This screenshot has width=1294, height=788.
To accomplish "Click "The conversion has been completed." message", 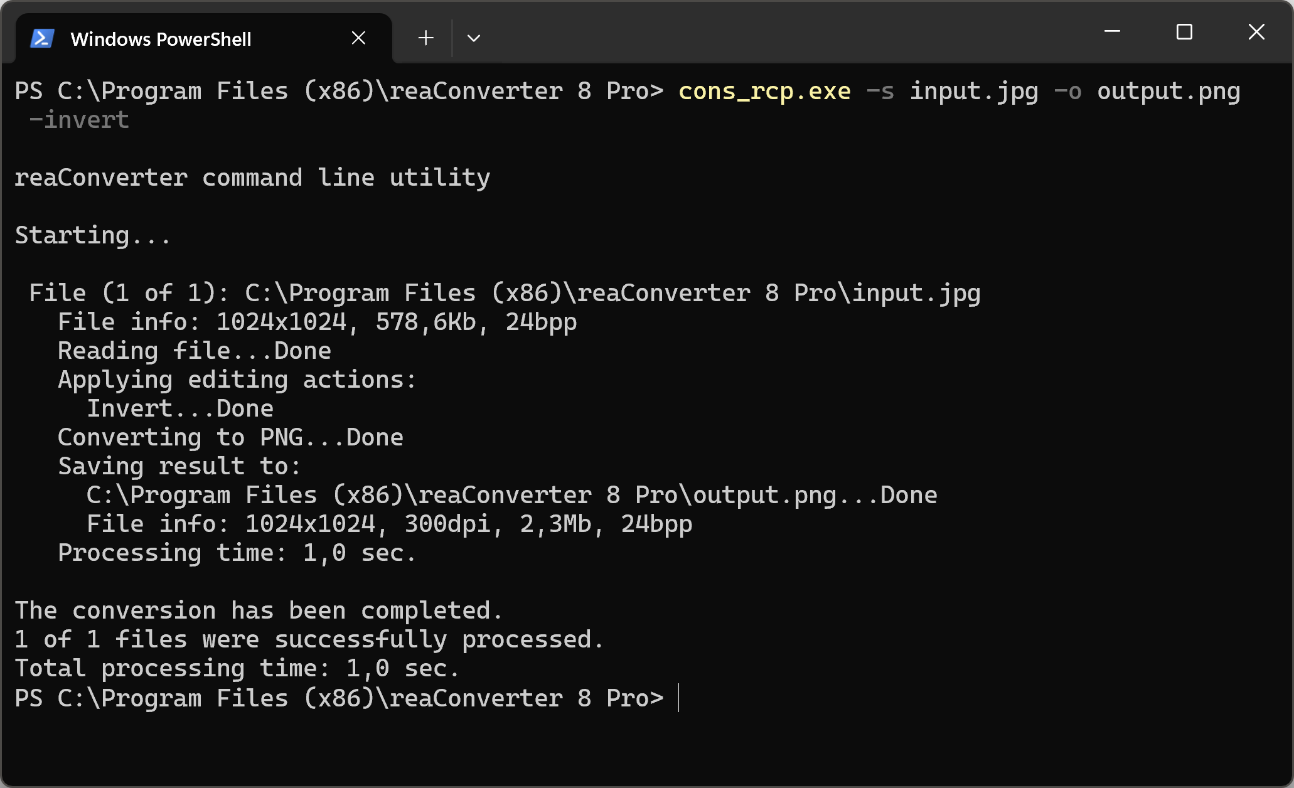I will [x=259, y=610].
